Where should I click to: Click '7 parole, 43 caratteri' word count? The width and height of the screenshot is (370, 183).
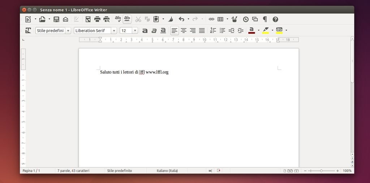[x=73, y=170]
